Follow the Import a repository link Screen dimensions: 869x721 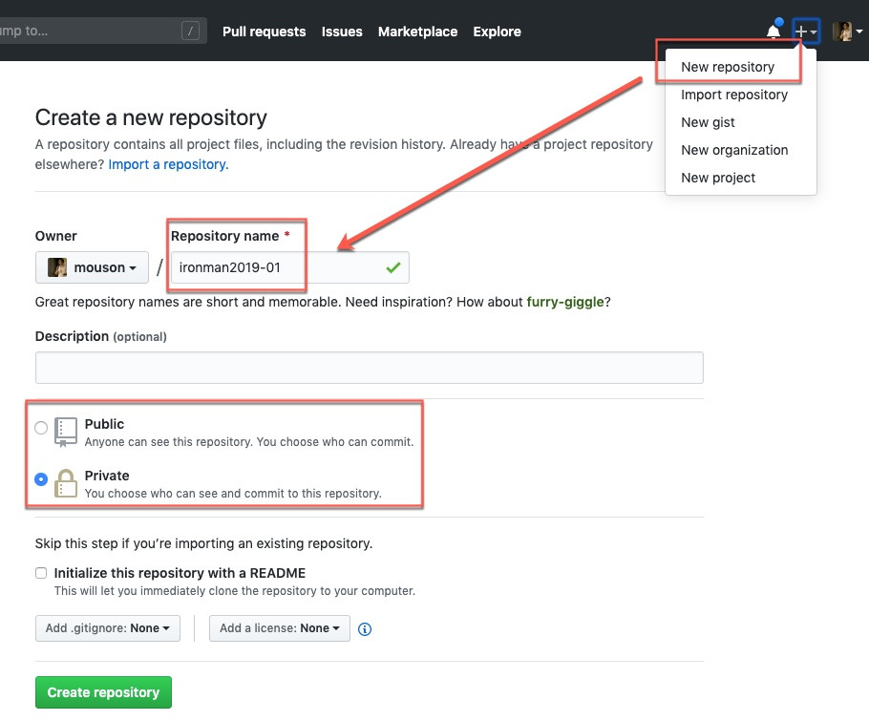167,164
